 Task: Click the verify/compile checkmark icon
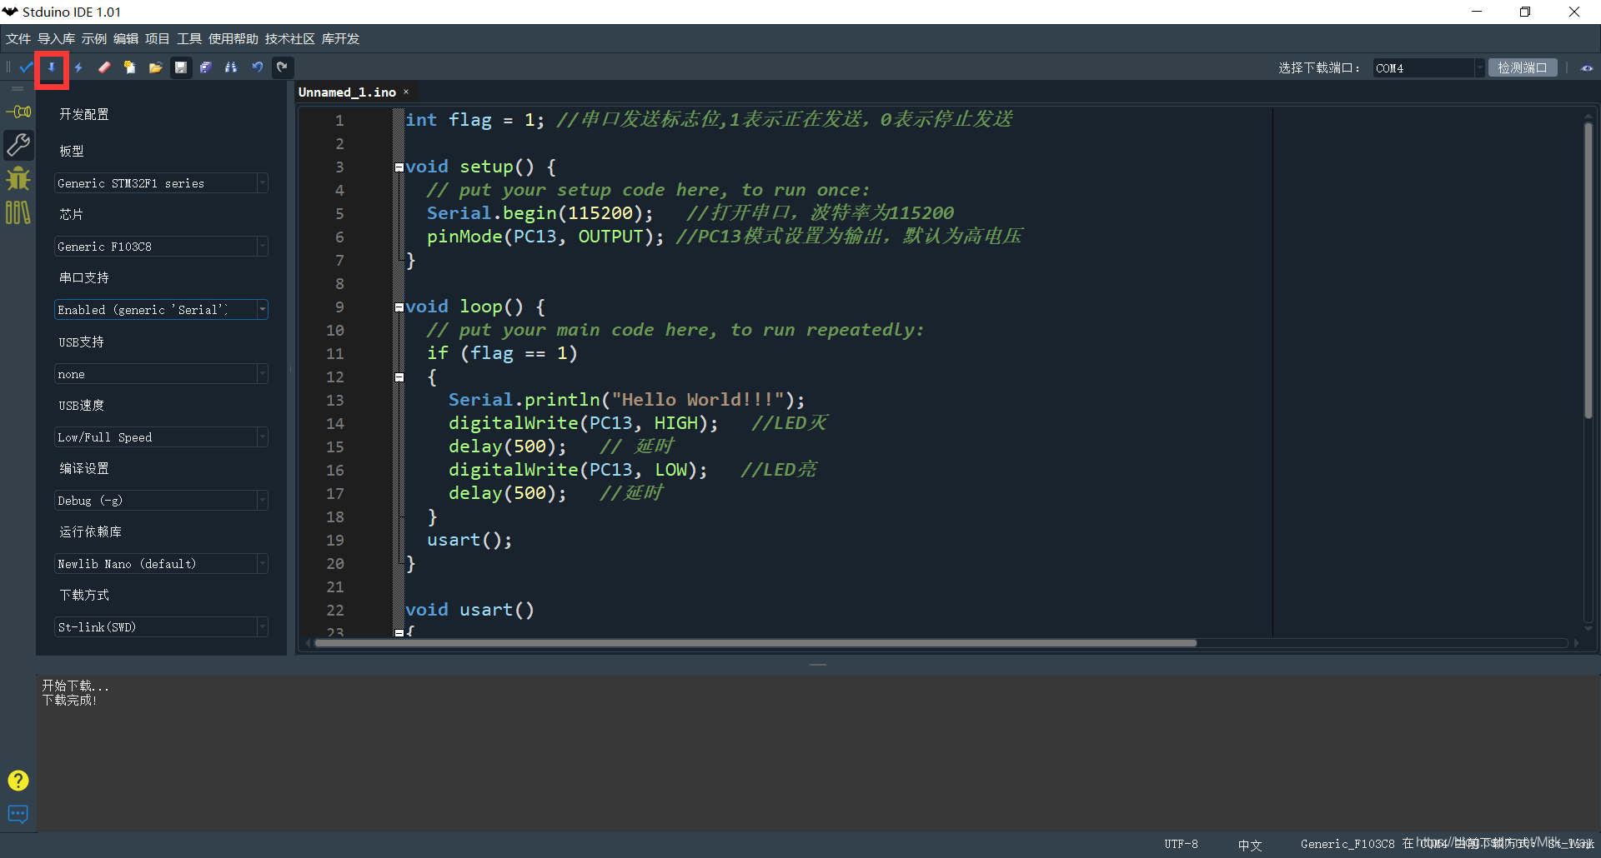click(27, 67)
